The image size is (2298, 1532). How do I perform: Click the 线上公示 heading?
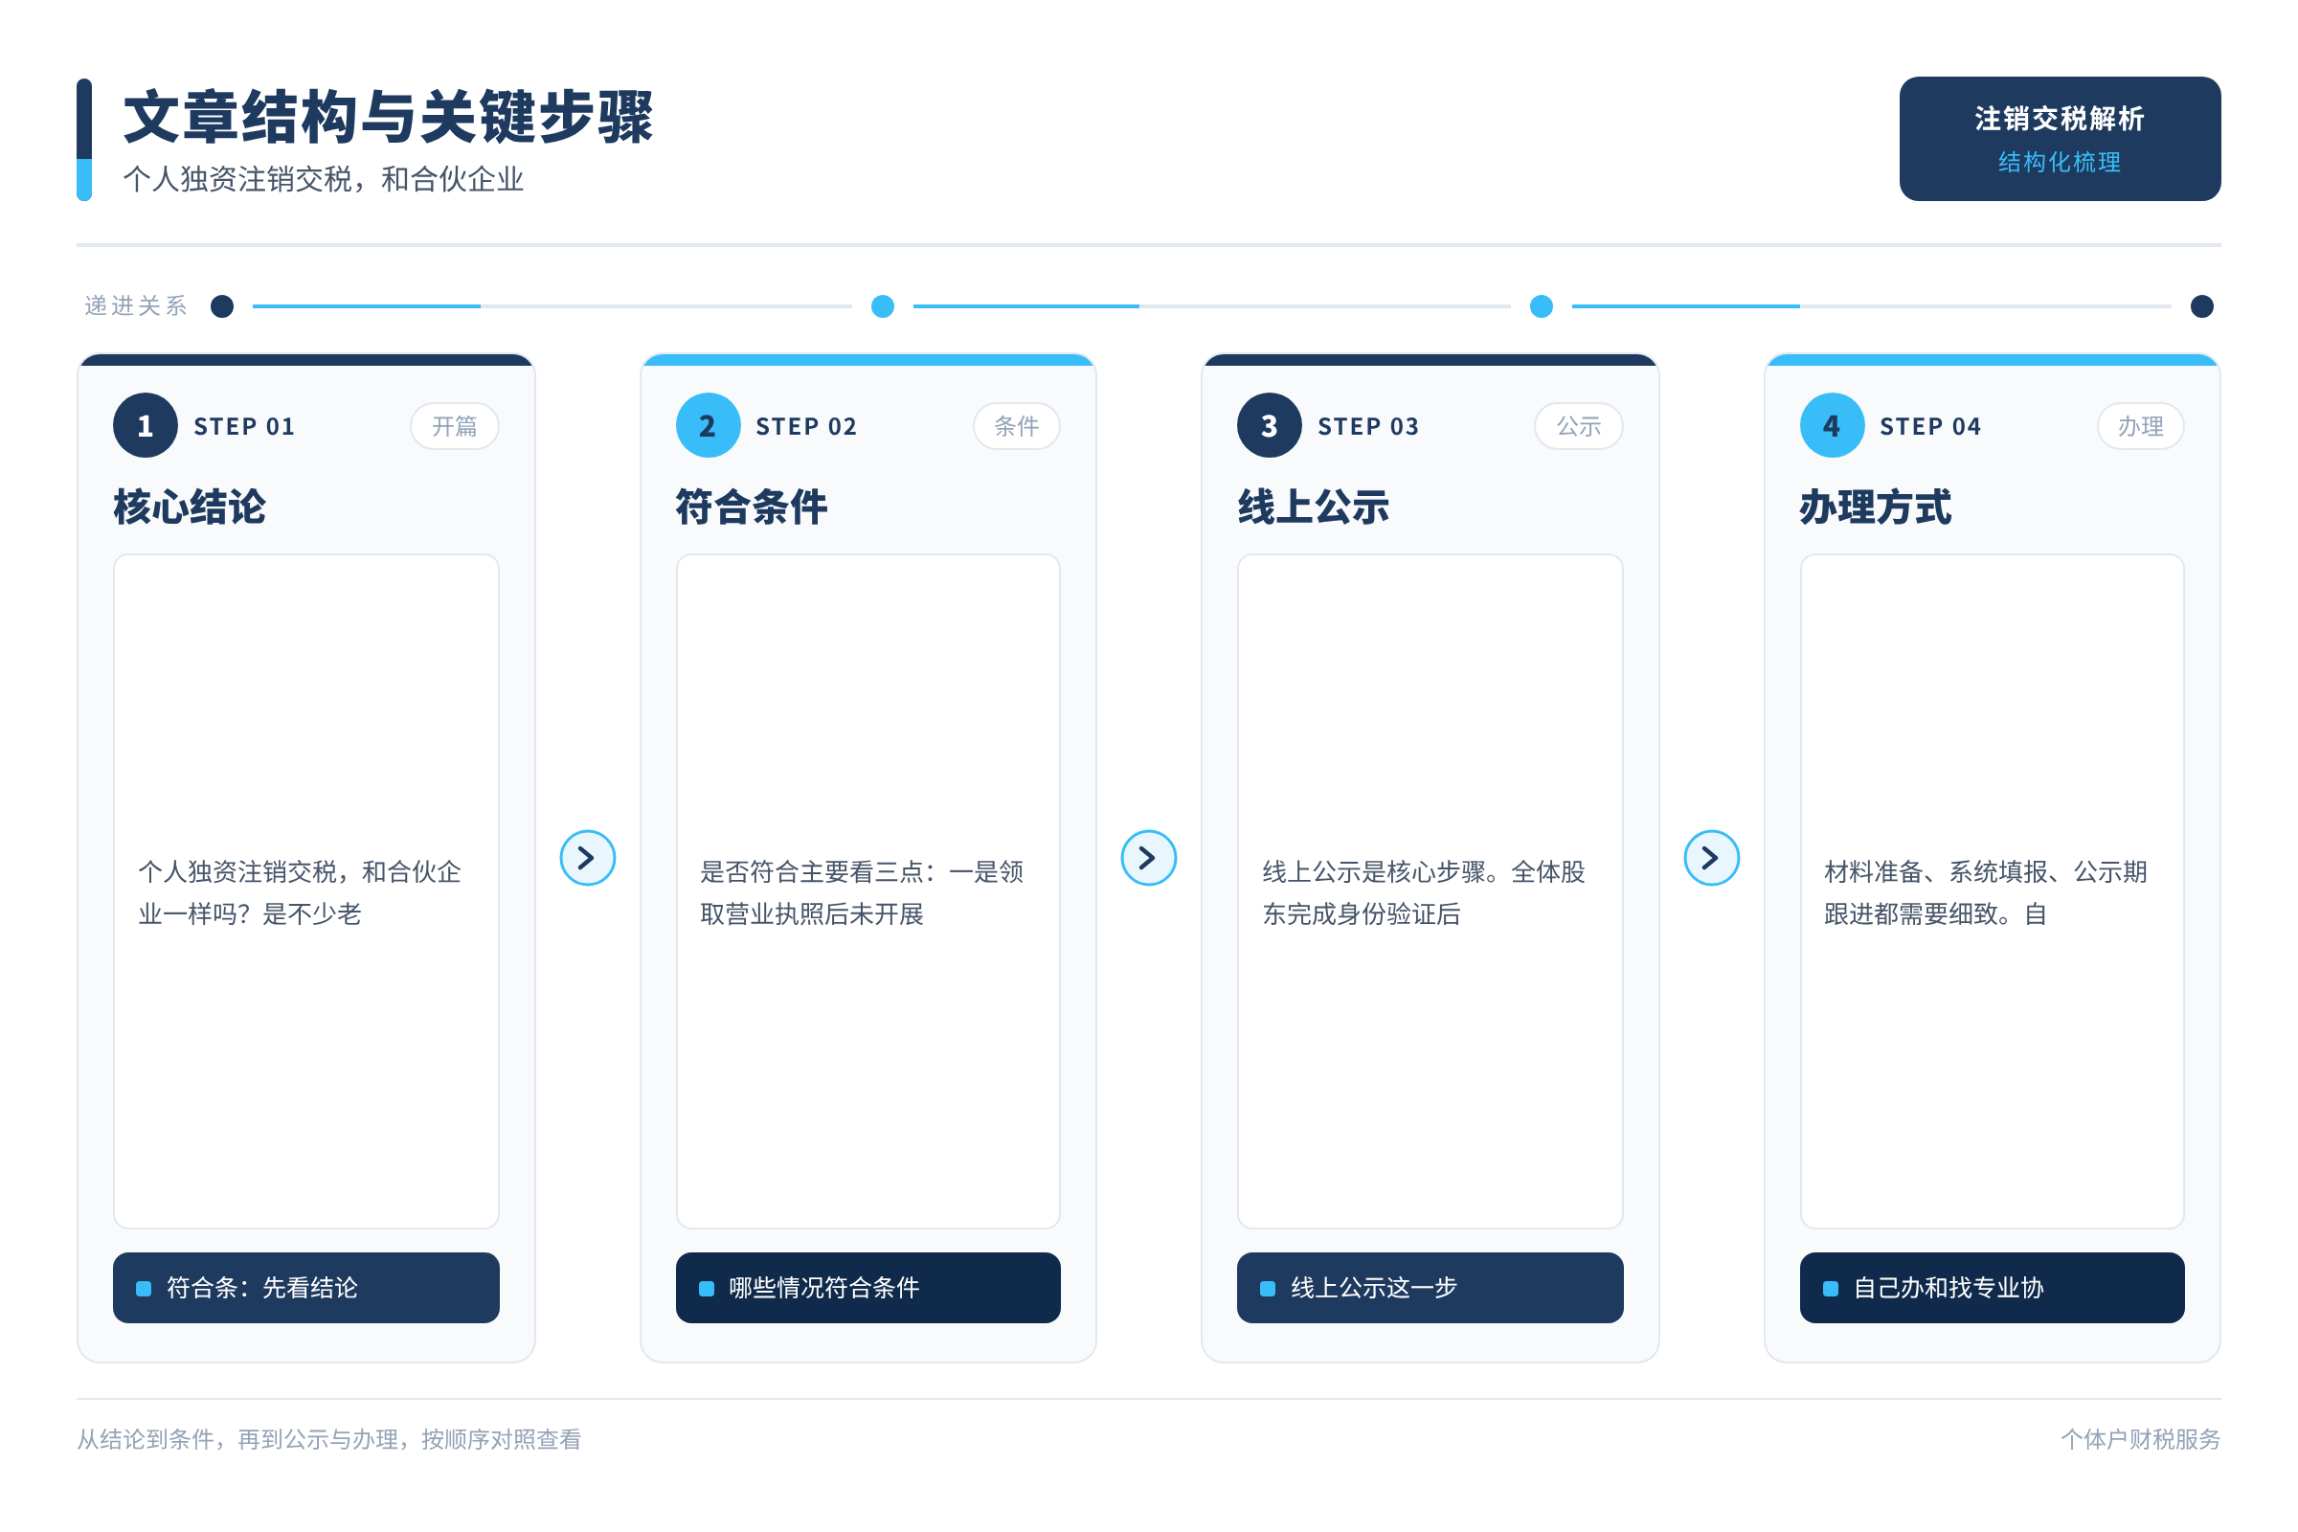pos(1313,507)
